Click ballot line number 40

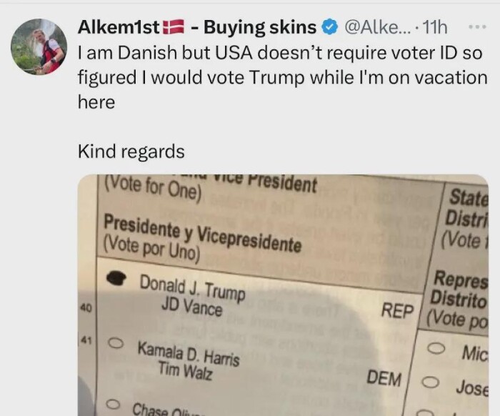(x=87, y=307)
